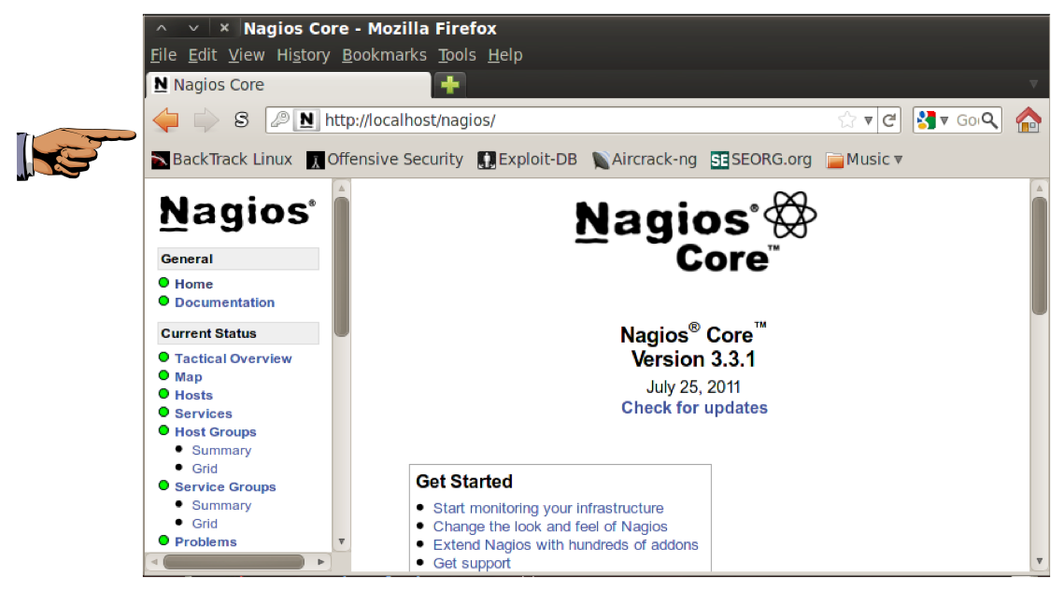Image resolution: width=1064 pixels, height=590 pixels.
Task: Click the Home link in sidebar
Action: pos(193,284)
